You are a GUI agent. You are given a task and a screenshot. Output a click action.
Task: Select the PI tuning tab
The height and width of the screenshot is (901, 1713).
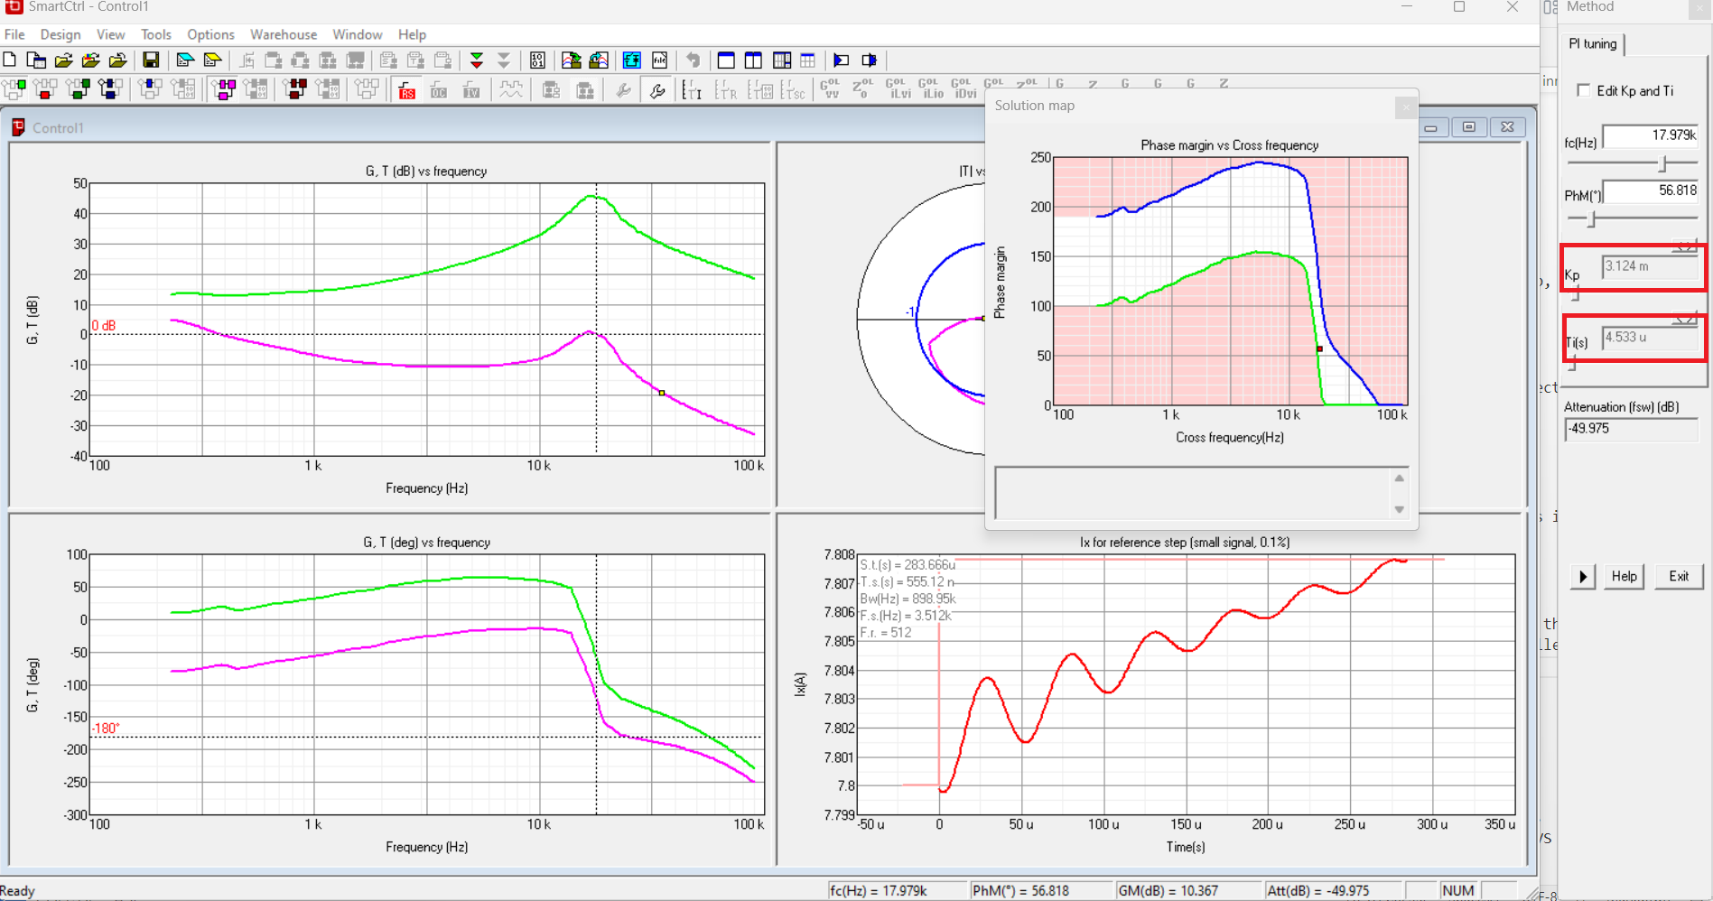[x=1592, y=44]
